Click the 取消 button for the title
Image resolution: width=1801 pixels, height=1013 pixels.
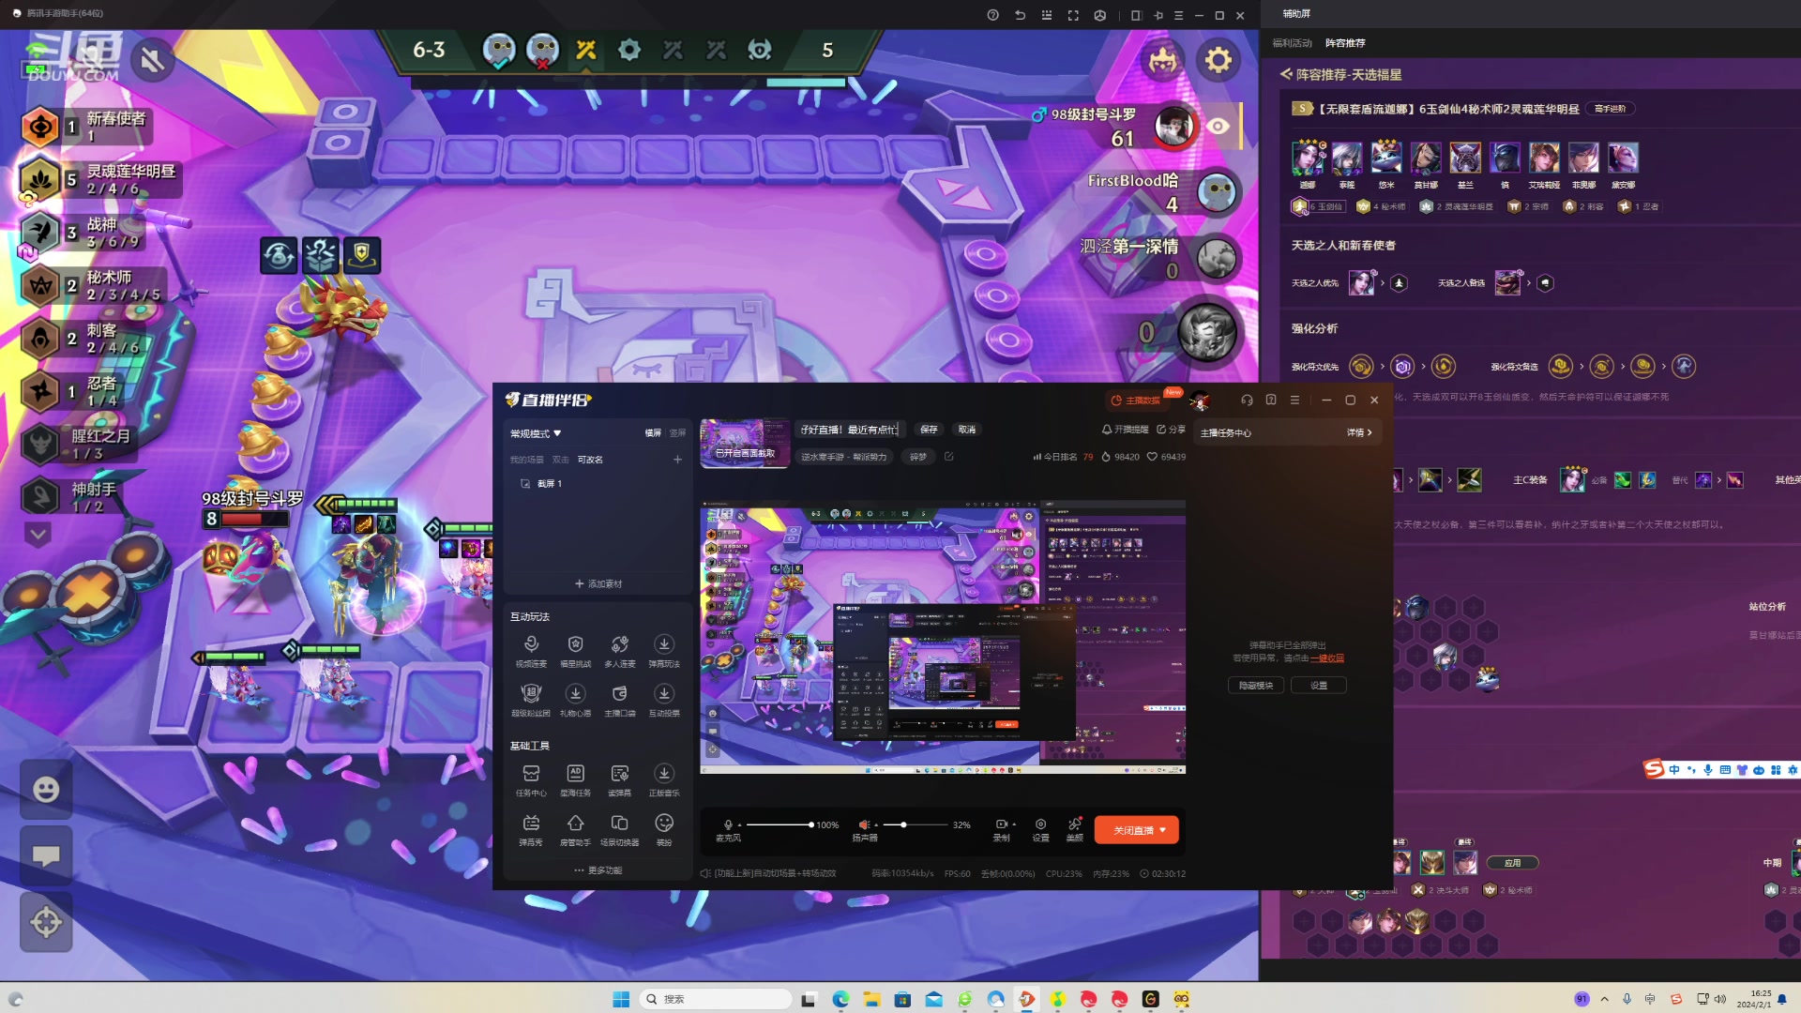[x=967, y=430]
